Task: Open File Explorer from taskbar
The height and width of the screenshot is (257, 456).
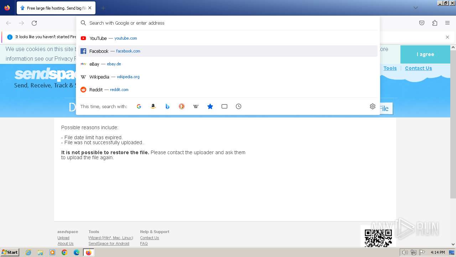Action: pos(40,252)
